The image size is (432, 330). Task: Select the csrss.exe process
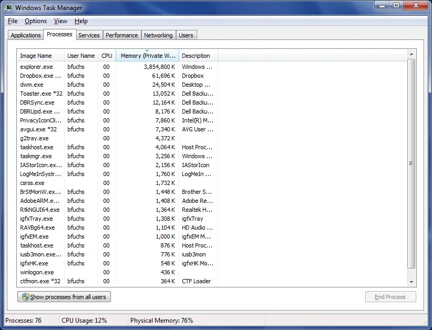tap(118, 183)
